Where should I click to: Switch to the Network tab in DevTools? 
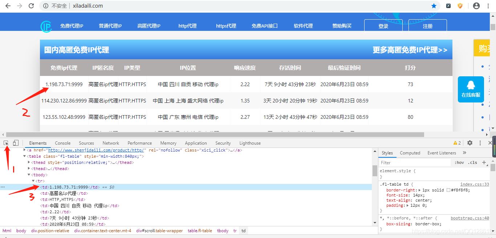[x=110, y=143]
